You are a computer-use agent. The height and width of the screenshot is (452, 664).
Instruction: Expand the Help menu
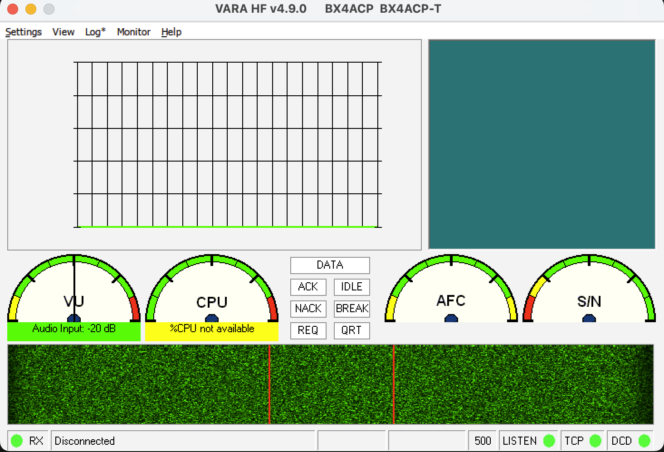point(171,32)
